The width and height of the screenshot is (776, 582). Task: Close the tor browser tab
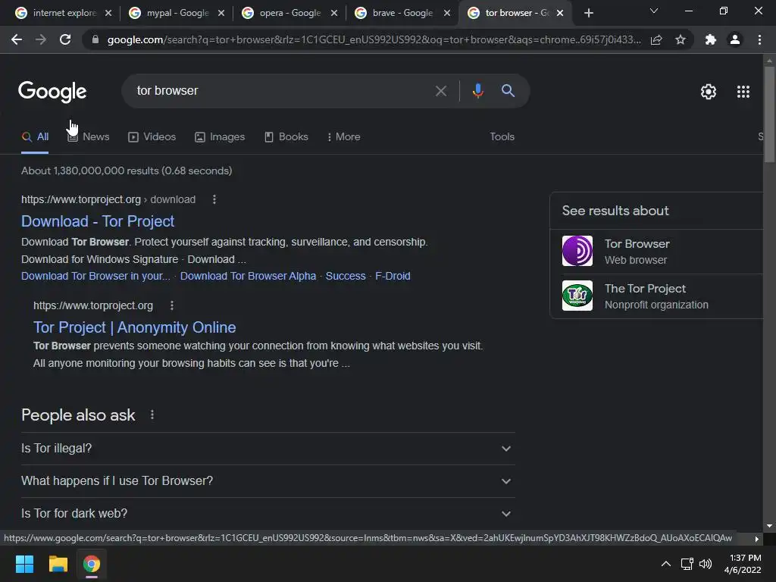tap(560, 13)
